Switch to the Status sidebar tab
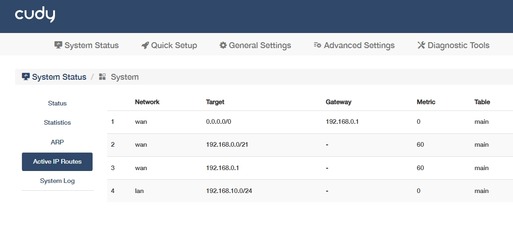 (57, 103)
